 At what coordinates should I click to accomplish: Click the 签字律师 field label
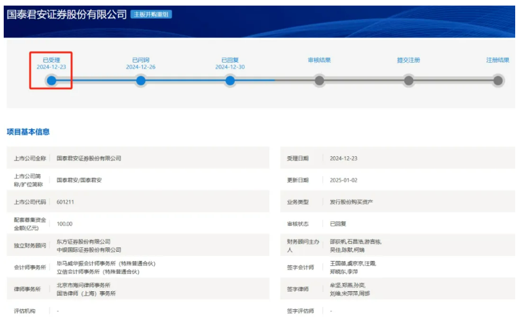pyautogui.click(x=298, y=289)
